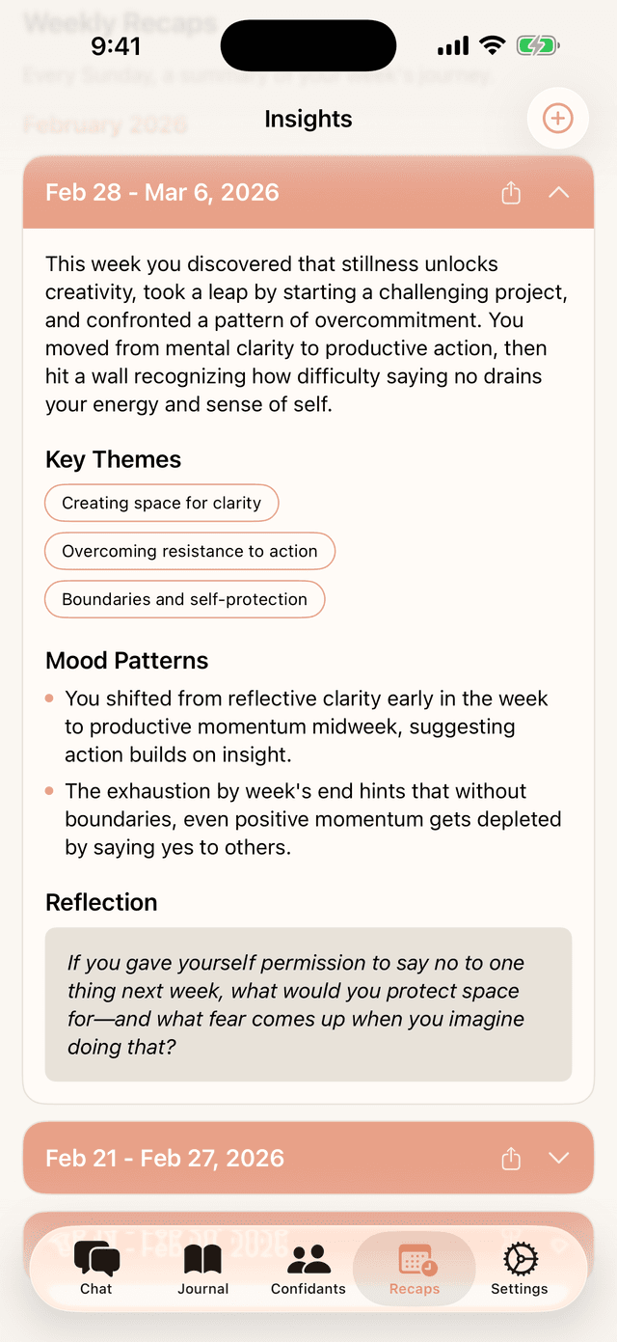Tap the Confidants people icon

(x=308, y=1257)
